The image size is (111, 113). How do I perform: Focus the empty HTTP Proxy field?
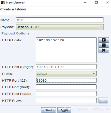point(66,101)
